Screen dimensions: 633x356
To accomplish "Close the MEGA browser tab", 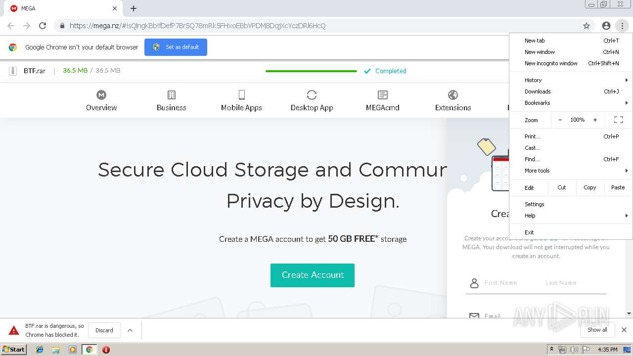I will click(x=115, y=8).
